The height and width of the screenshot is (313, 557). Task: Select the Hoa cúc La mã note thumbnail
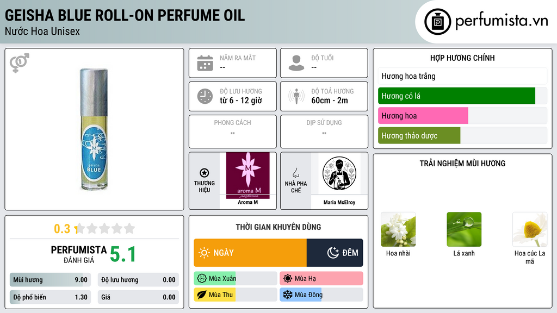(x=530, y=229)
